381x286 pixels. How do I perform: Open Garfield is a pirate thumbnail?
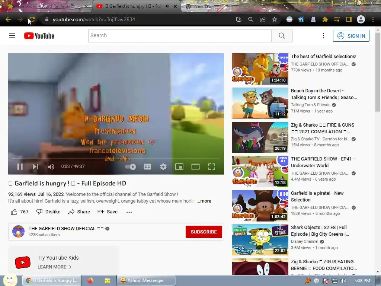(260, 206)
